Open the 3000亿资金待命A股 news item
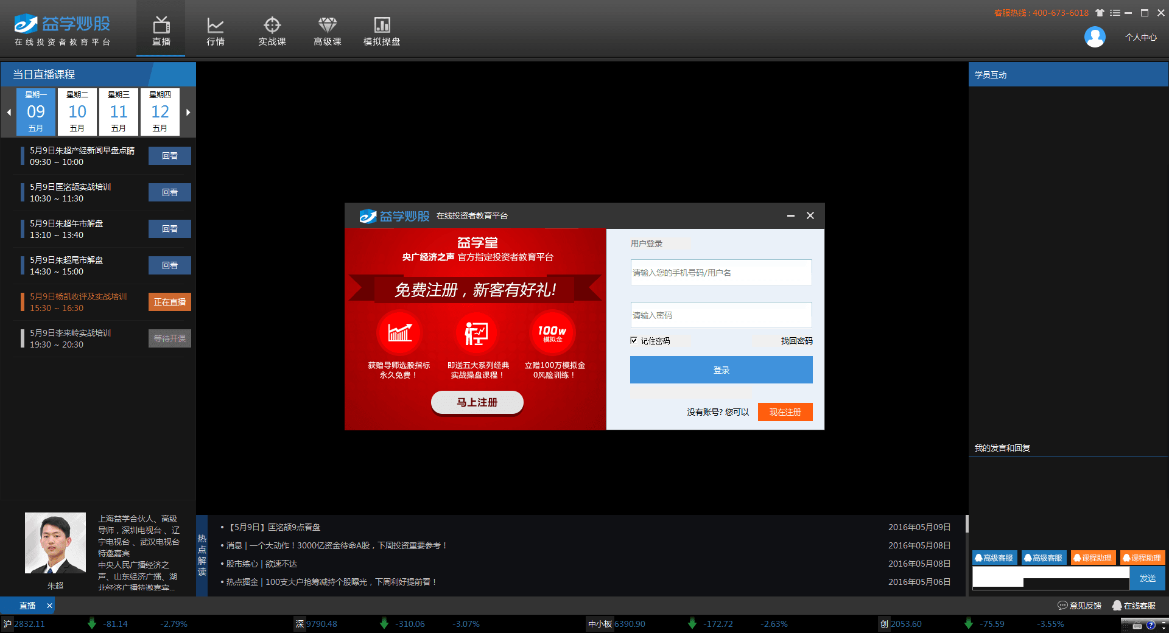 (337, 545)
